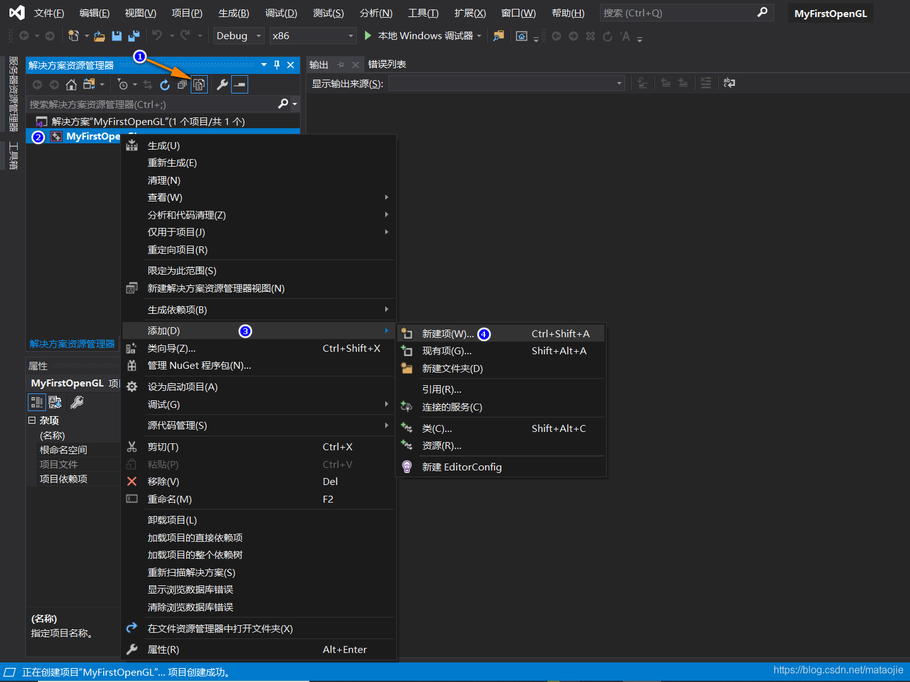Open the Solution Explorer window options dropdown arrow
The width and height of the screenshot is (910, 682).
[x=264, y=65]
